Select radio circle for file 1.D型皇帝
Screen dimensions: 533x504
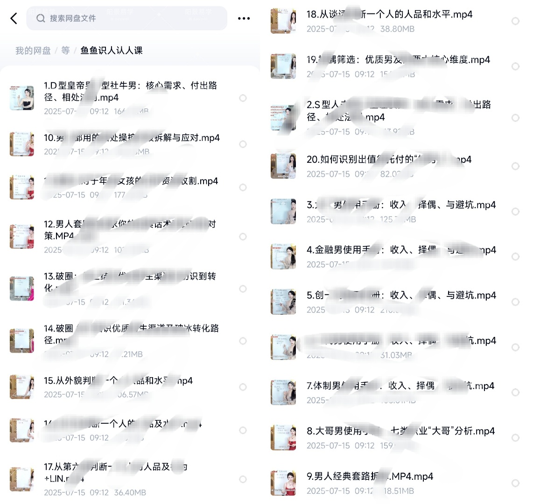click(243, 98)
